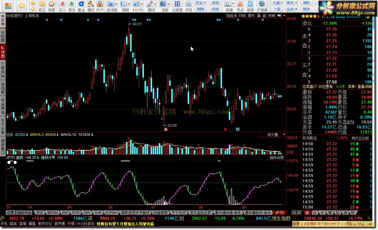The image size is (378, 230).
Task: Click the 开户 open account icon
Action: pos(100,6)
